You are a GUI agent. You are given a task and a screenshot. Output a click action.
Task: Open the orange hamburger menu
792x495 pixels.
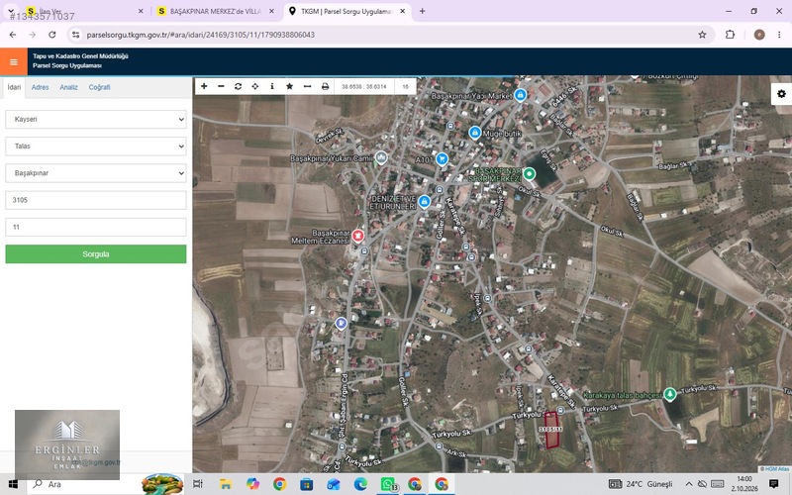[14, 62]
